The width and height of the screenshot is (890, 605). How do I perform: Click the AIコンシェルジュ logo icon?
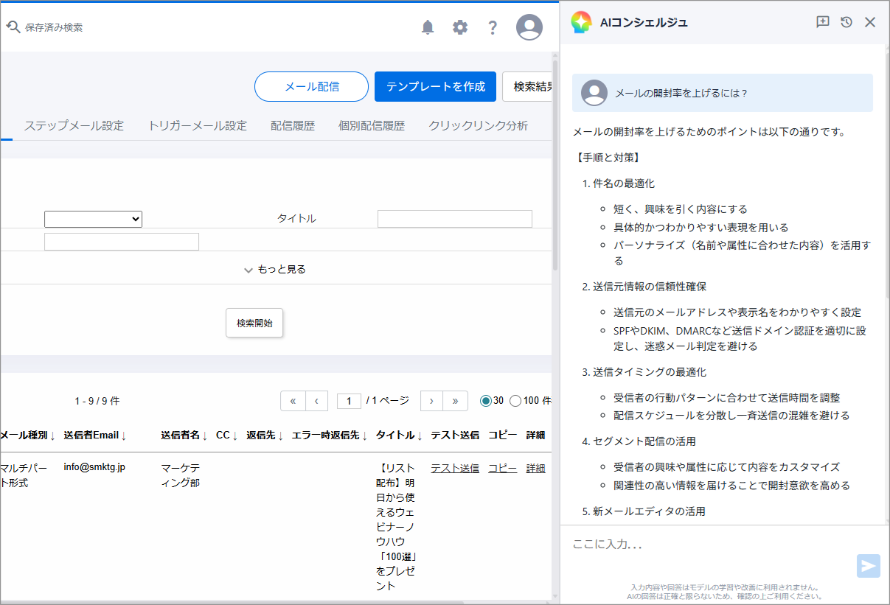coord(581,22)
